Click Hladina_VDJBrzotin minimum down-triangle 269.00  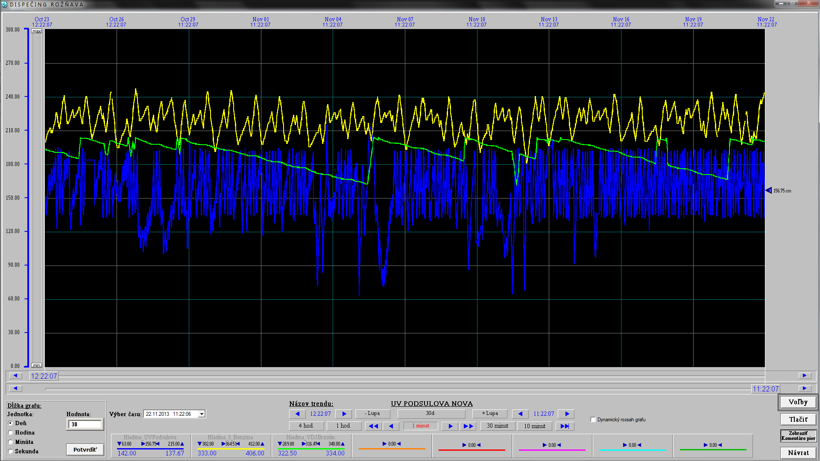click(280, 444)
